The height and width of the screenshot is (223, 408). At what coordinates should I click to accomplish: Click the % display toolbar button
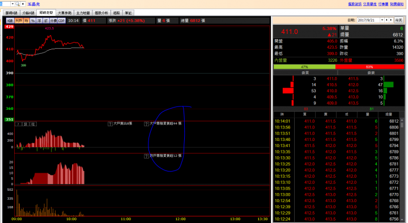[33, 20]
